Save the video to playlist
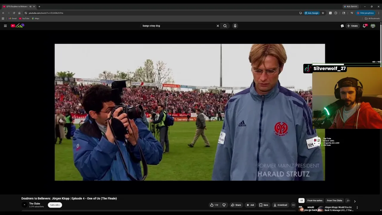 pos(264,205)
